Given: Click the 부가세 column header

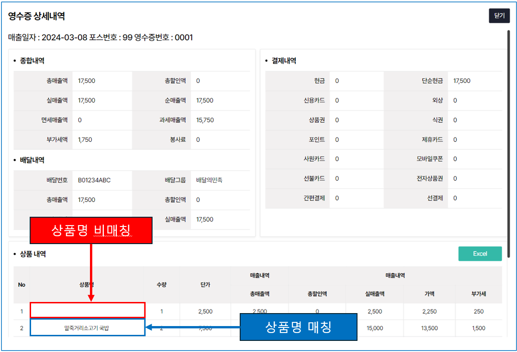Looking at the screenshot, I should [x=479, y=294].
